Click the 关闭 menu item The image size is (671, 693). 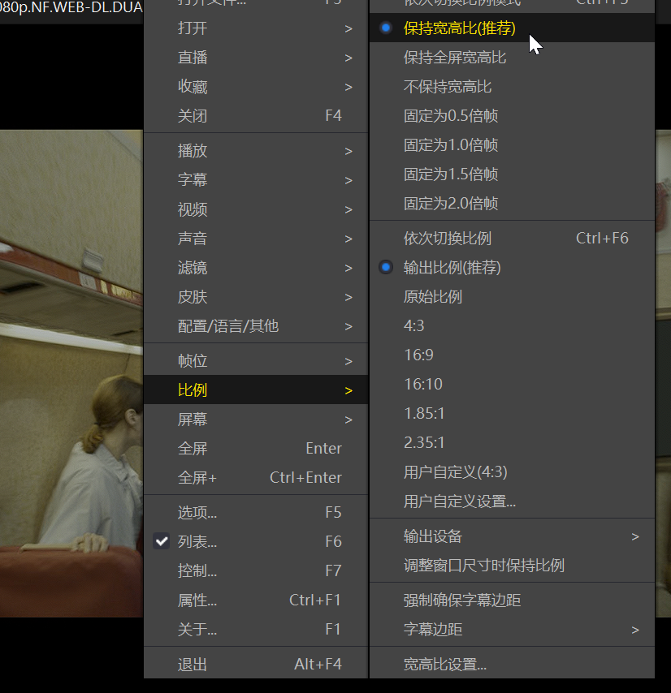click(256, 116)
